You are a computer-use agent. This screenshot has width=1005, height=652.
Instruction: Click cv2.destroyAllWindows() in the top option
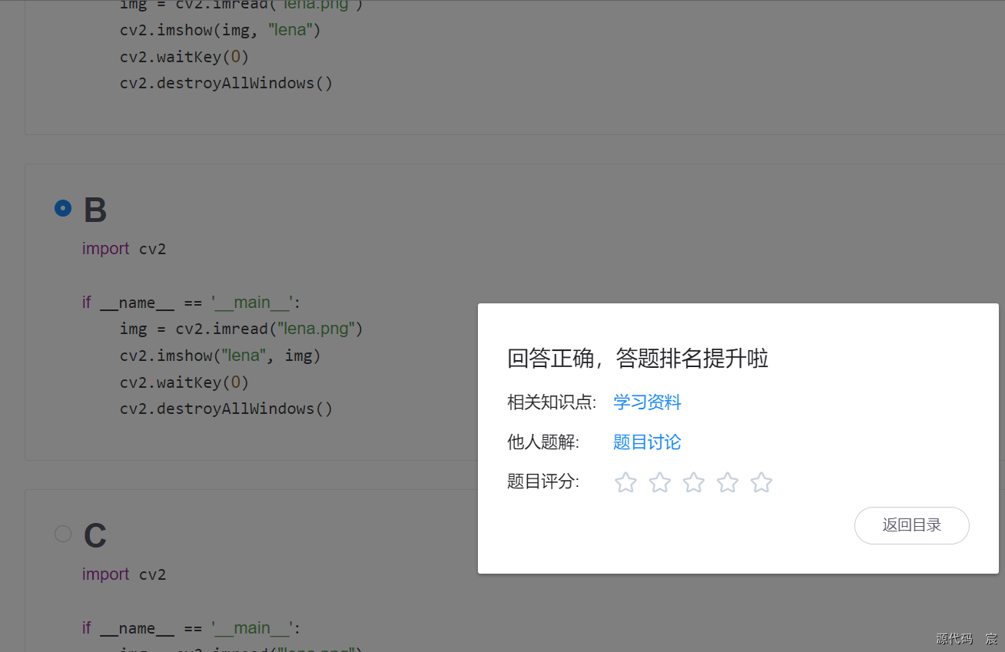click(227, 83)
